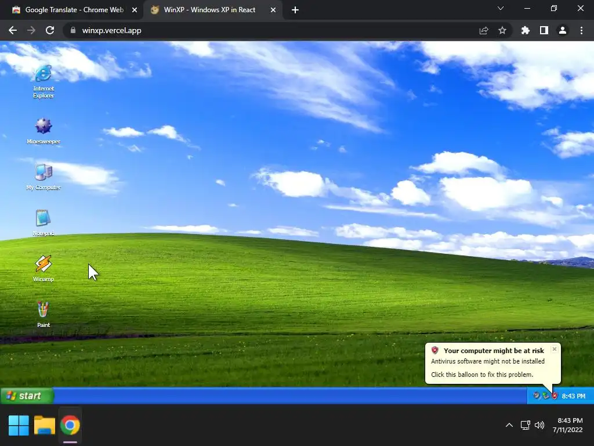View site info via the lock icon

73,30
